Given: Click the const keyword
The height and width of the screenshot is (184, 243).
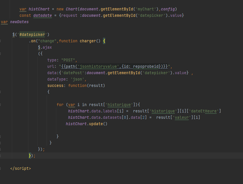Looking at the screenshot, I should point(25,15).
